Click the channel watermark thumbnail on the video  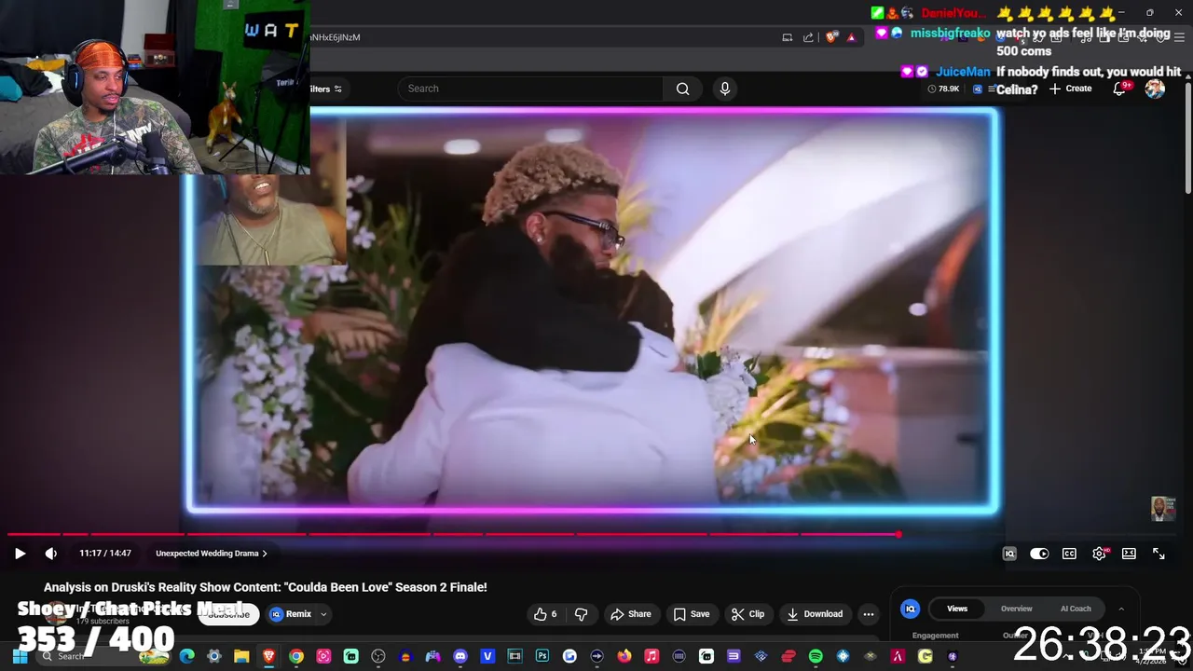1163,508
